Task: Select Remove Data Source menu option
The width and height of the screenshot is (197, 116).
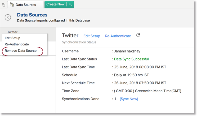Action: [21, 51]
